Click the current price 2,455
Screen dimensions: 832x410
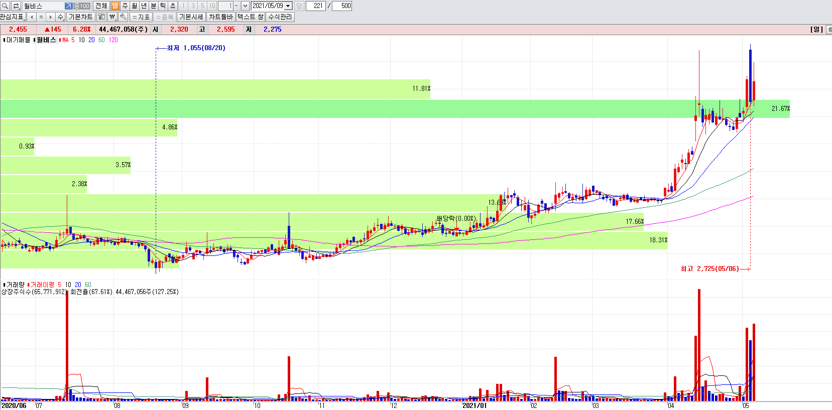18,30
